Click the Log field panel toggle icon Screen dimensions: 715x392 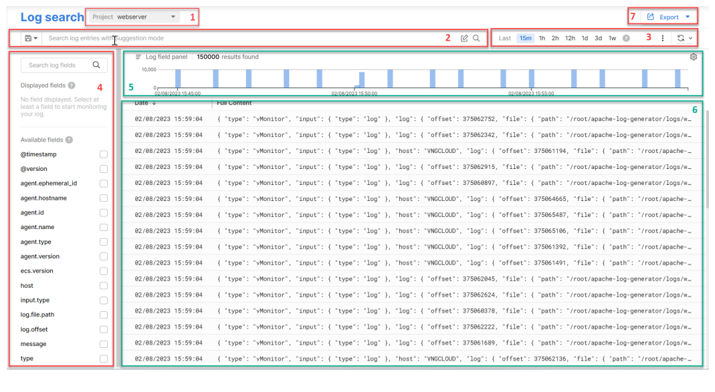138,57
